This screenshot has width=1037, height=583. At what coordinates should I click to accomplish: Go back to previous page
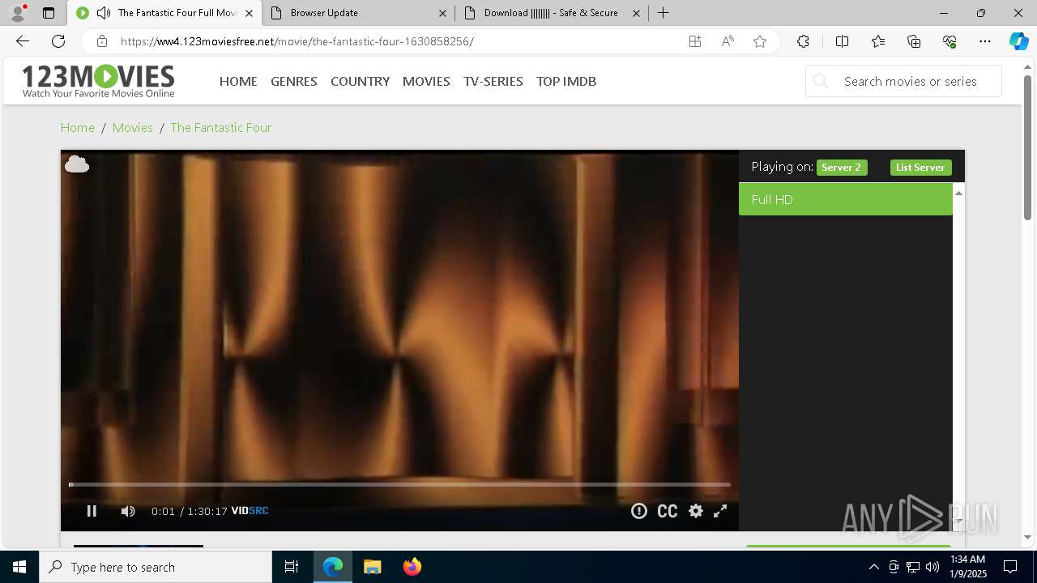[23, 41]
